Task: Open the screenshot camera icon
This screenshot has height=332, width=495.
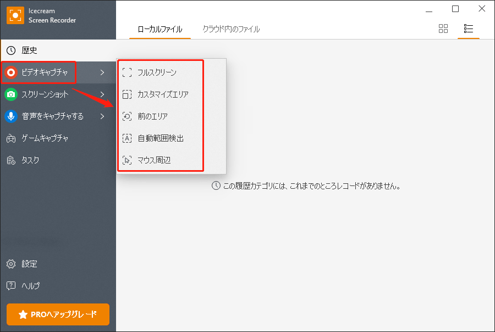Action: 11,94
